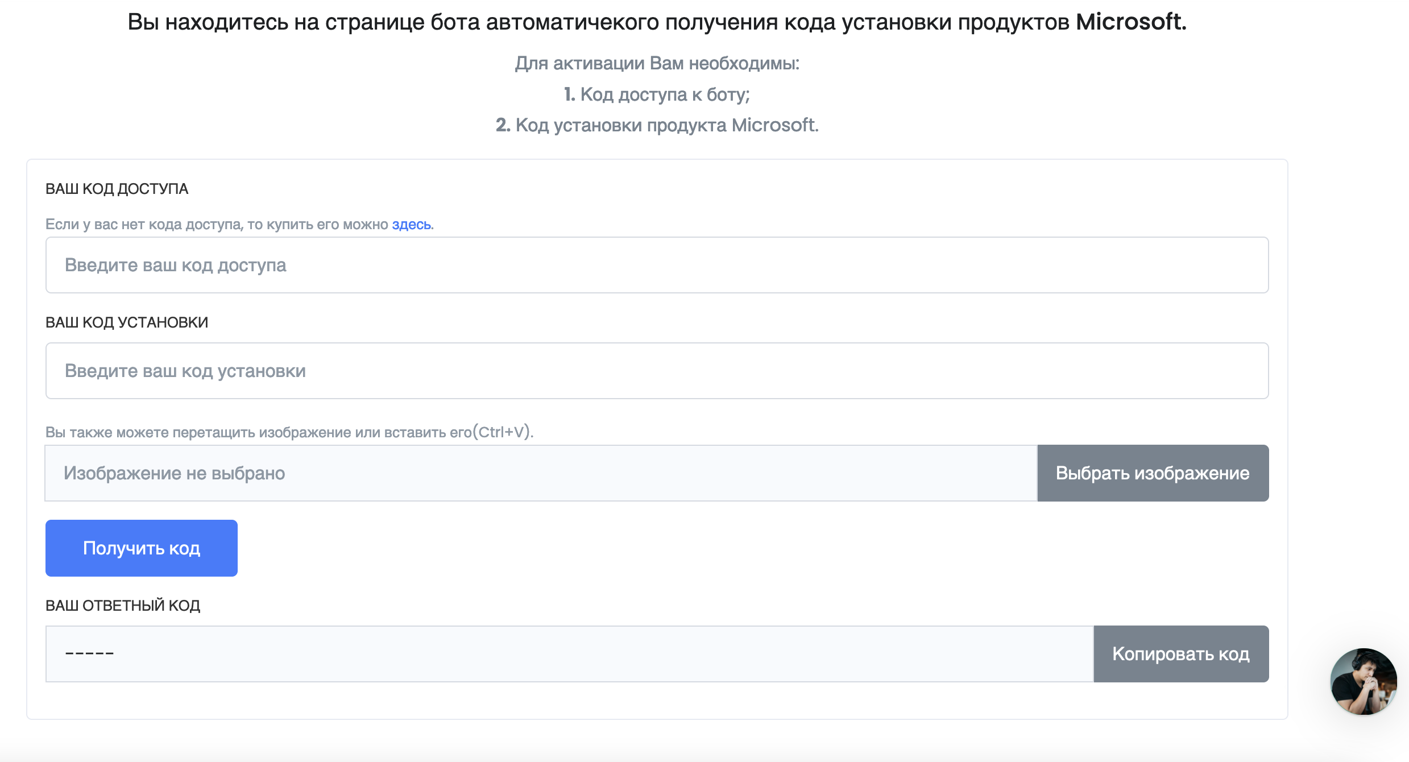Click the '1. Код доступа к боту;' line

(657, 94)
